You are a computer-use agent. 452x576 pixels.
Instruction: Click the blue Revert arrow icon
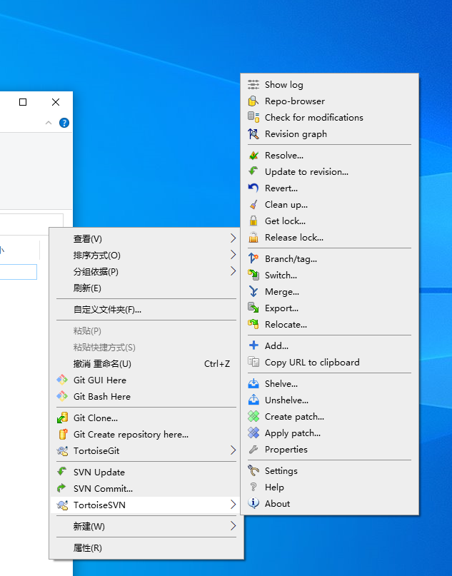point(253,188)
